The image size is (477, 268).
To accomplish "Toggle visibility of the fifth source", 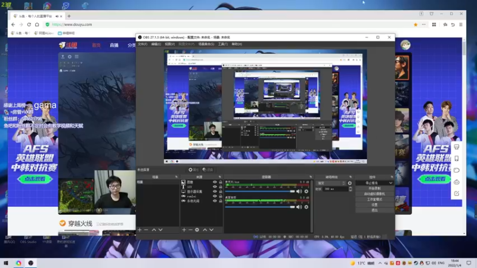I will [x=215, y=201].
